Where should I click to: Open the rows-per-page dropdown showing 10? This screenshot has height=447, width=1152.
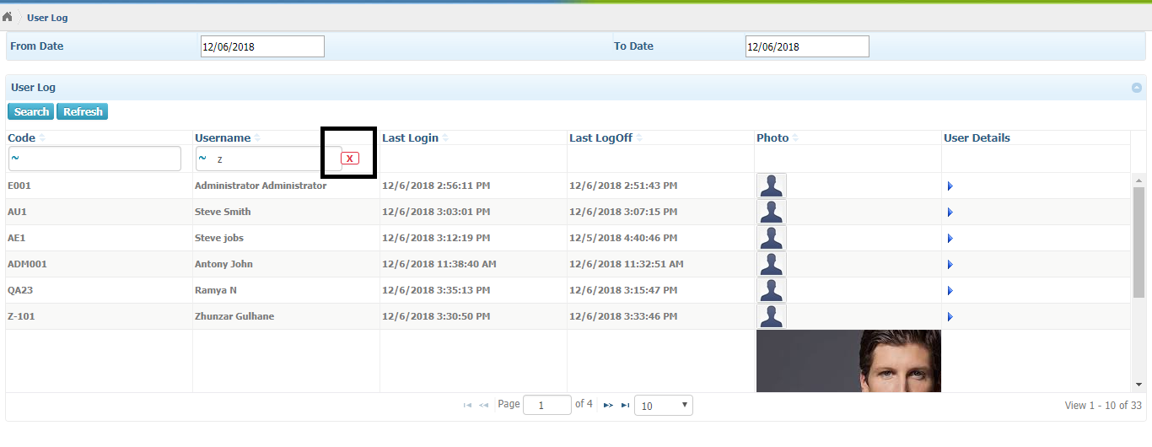point(664,406)
